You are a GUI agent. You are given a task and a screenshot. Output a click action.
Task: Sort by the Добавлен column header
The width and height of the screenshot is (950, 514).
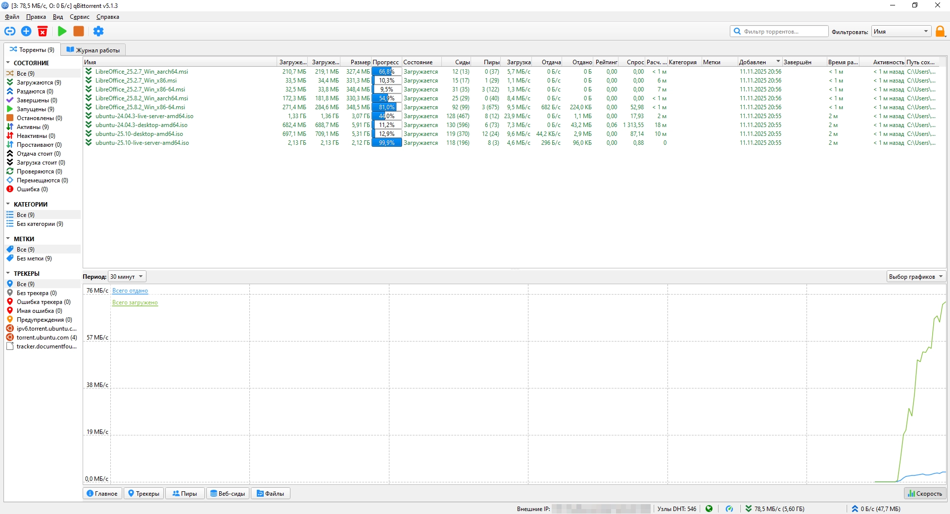click(x=760, y=62)
